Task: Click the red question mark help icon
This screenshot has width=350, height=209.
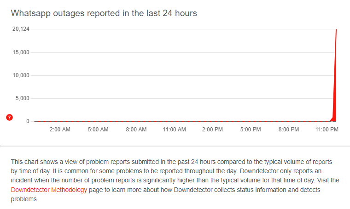Action: pos(9,117)
